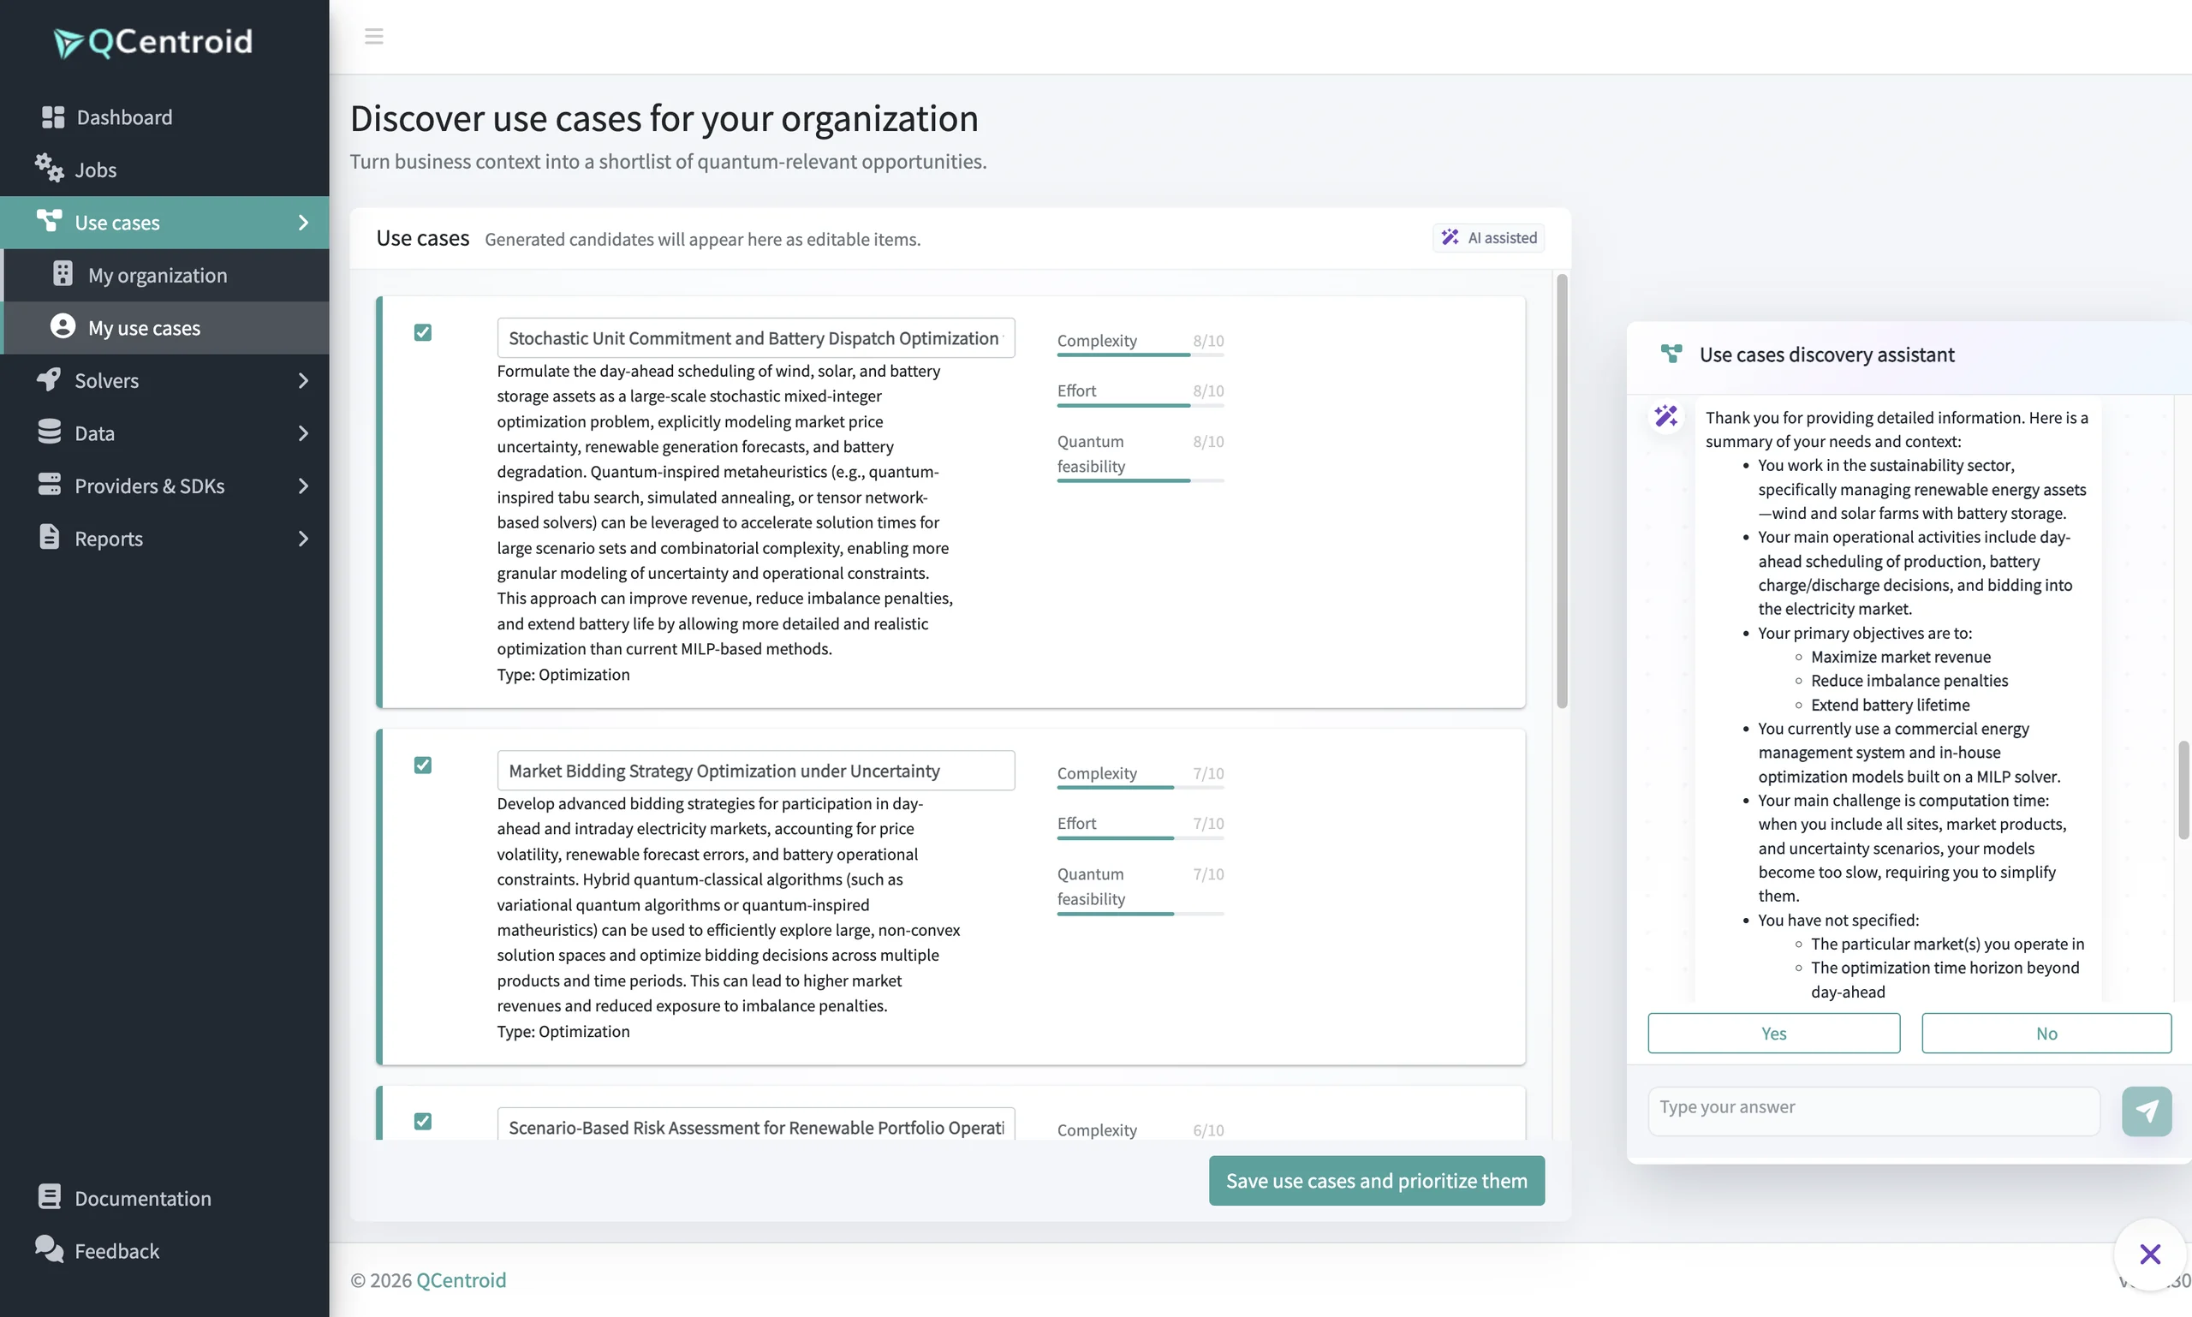Uncheck Market Bidding Strategy use case
This screenshot has height=1317, width=2192.
pos(423,765)
